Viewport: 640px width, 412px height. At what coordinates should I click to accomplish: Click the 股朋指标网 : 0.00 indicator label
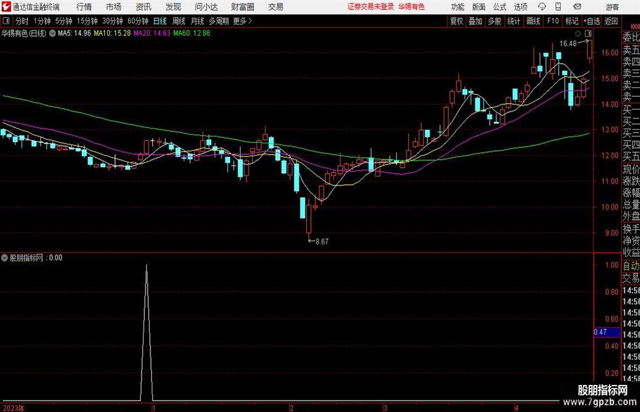(36, 258)
